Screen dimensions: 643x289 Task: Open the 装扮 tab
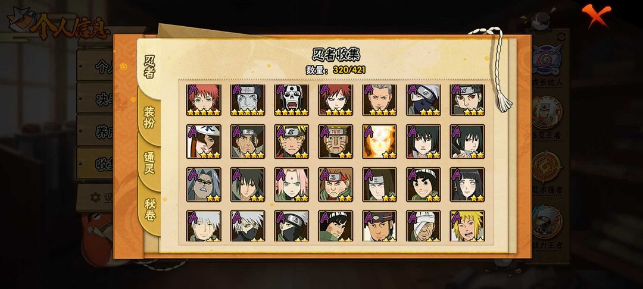(x=149, y=118)
